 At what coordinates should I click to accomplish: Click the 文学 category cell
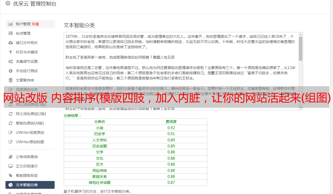pyautogui.click(x=100, y=152)
